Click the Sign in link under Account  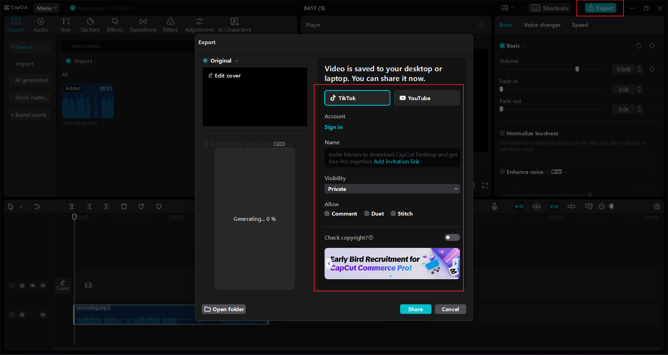(334, 127)
